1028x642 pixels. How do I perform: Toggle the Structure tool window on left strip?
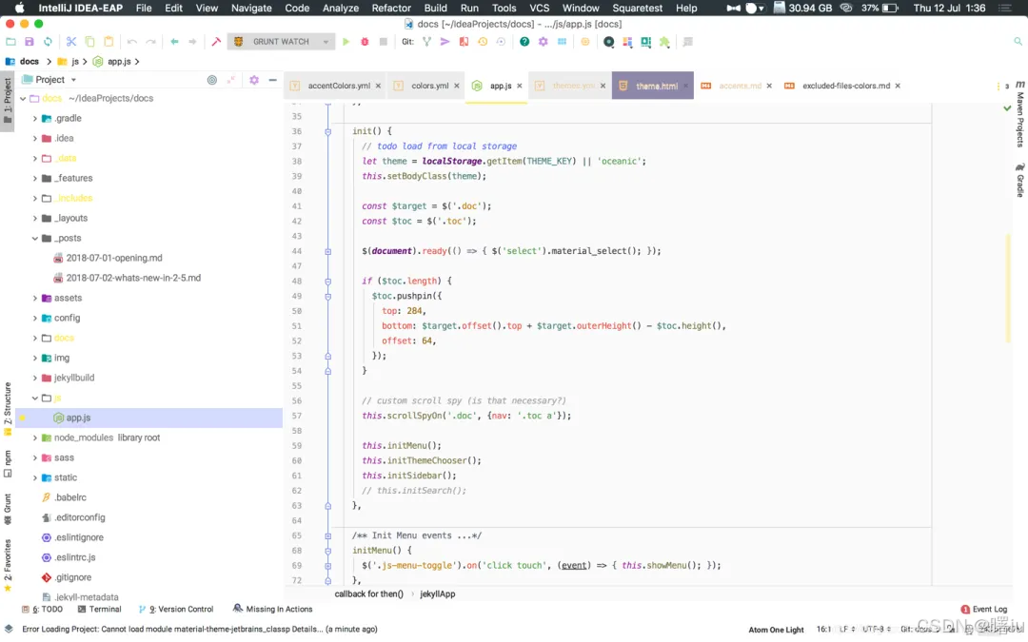(8, 407)
